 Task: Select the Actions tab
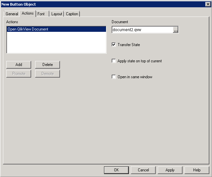[28, 13]
